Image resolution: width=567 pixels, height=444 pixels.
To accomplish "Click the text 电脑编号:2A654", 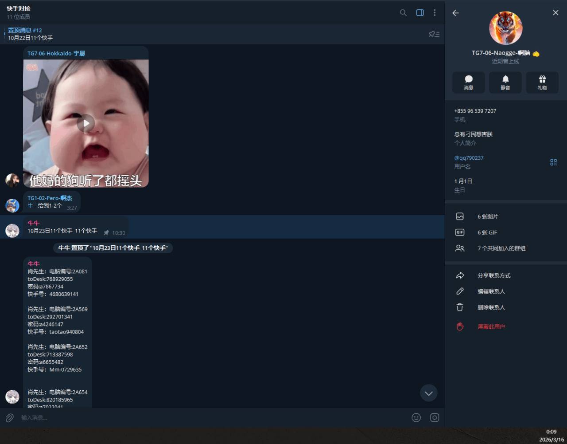I will click(68, 392).
